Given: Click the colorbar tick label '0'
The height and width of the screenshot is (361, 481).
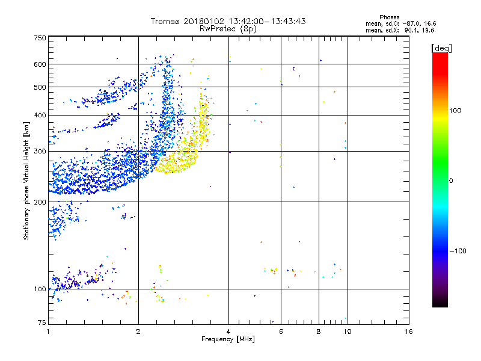Looking at the screenshot, I should pyautogui.click(x=451, y=181).
